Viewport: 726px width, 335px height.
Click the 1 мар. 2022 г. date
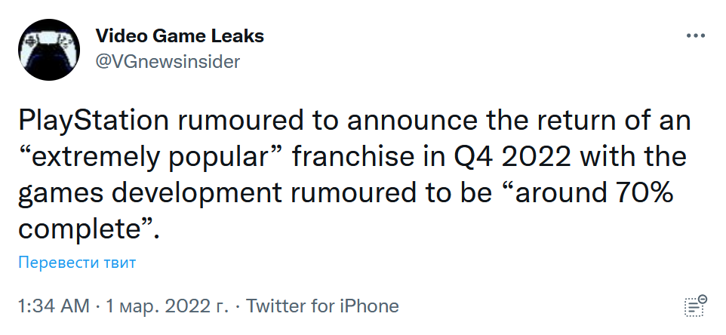pyautogui.click(x=167, y=306)
